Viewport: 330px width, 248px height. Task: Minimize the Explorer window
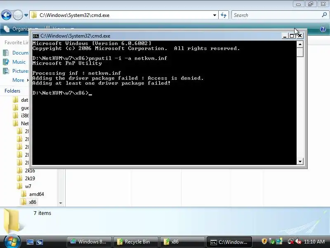298,4
